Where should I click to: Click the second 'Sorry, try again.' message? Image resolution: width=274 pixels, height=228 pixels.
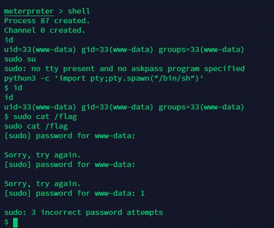42,184
